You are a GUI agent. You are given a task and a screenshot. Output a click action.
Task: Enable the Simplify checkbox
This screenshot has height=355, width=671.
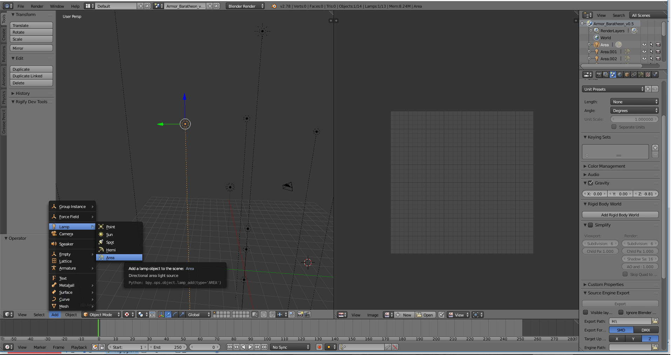click(591, 225)
